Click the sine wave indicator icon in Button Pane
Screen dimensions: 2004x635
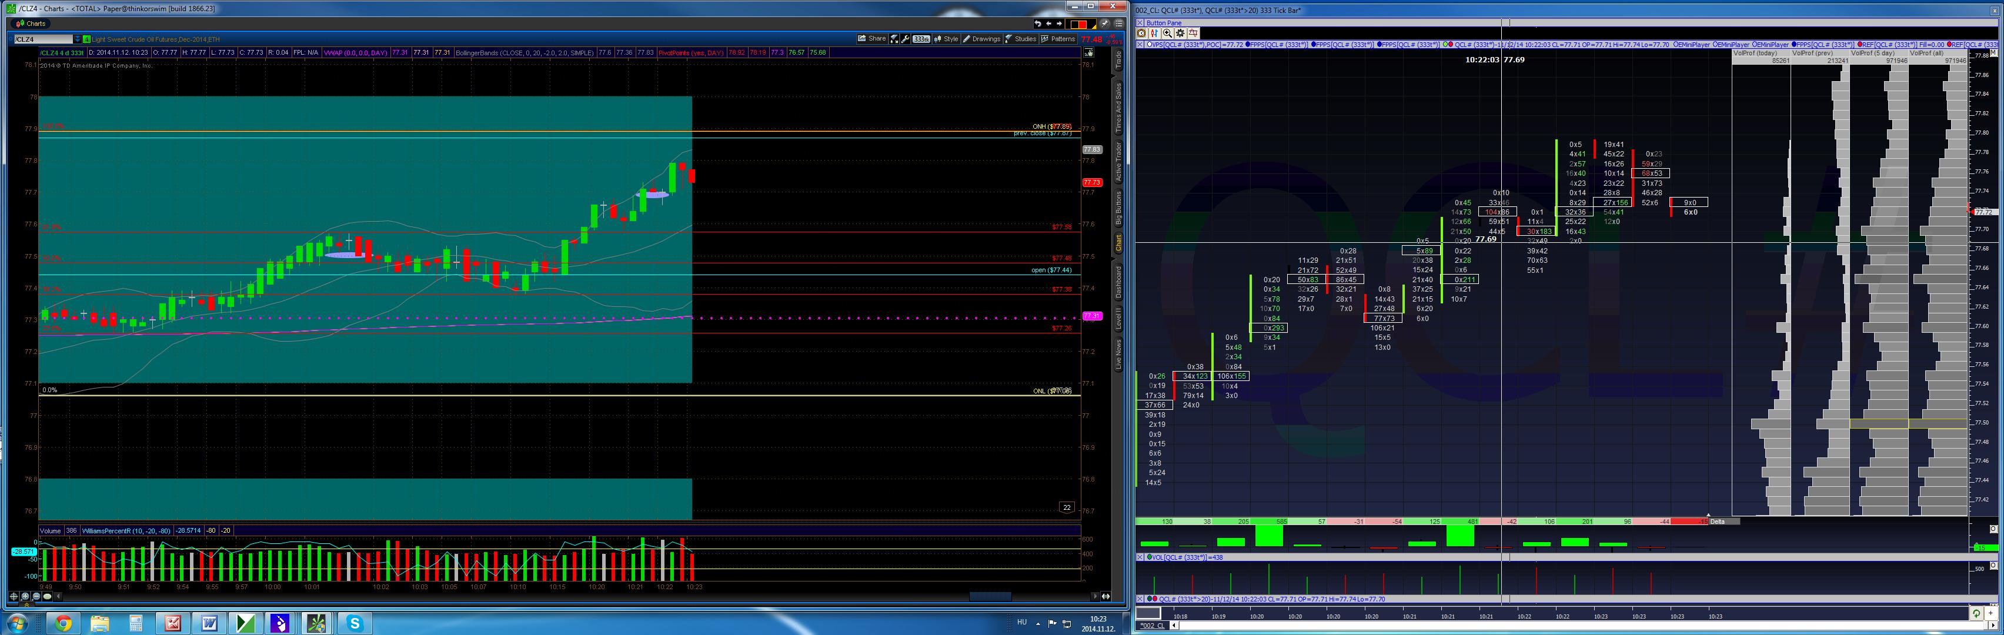click(x=1193, y=34)
